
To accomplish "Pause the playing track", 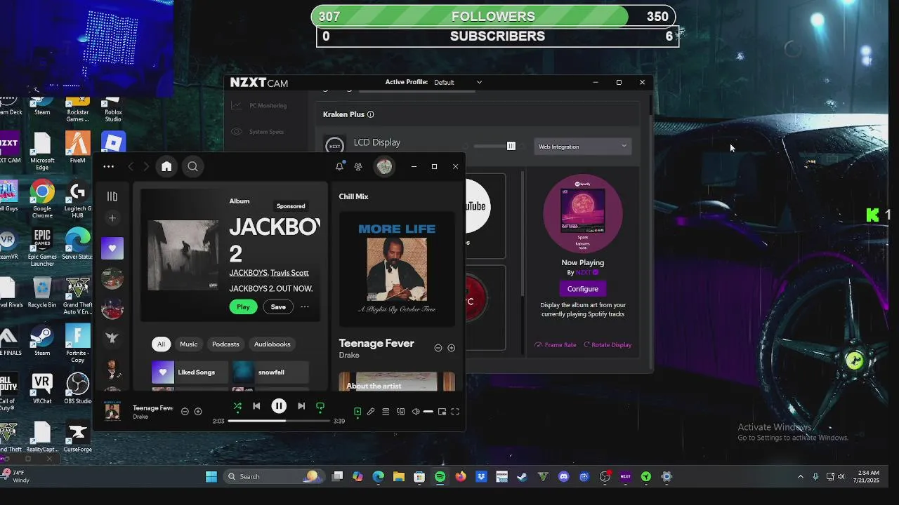I will [x=279, y=406].
